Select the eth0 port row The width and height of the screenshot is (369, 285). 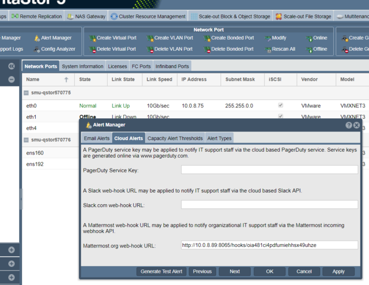tap(195, 106)
